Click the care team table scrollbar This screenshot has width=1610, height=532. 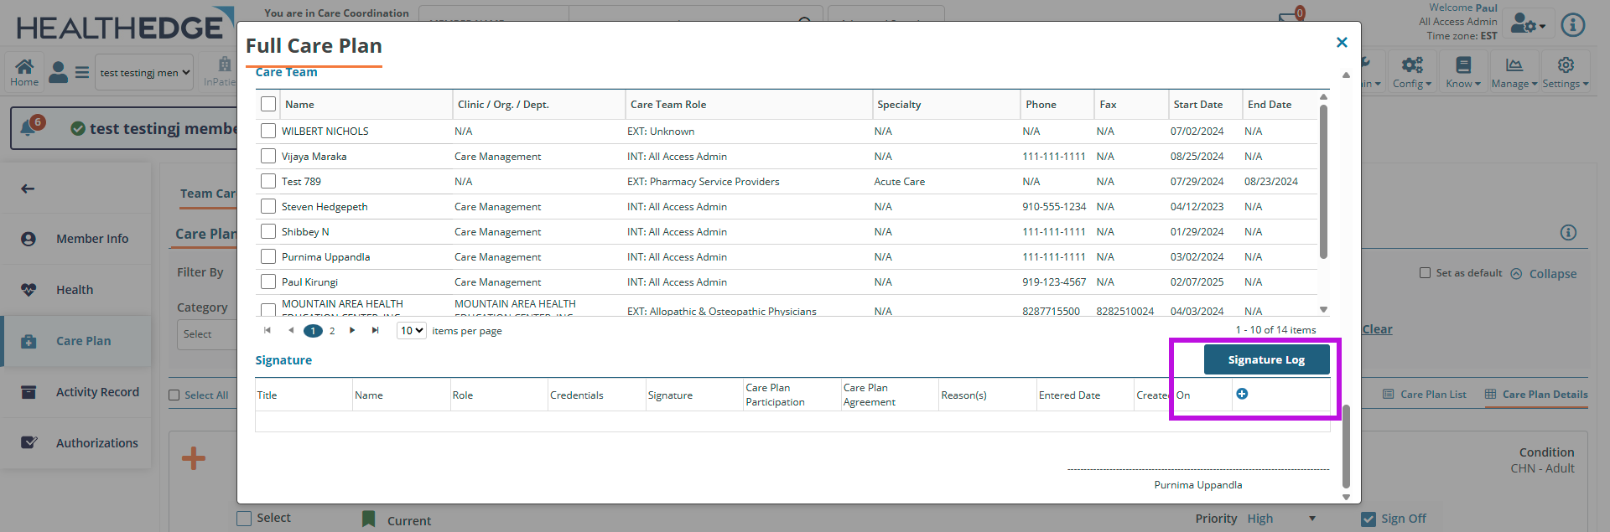tap(1323, 180)
